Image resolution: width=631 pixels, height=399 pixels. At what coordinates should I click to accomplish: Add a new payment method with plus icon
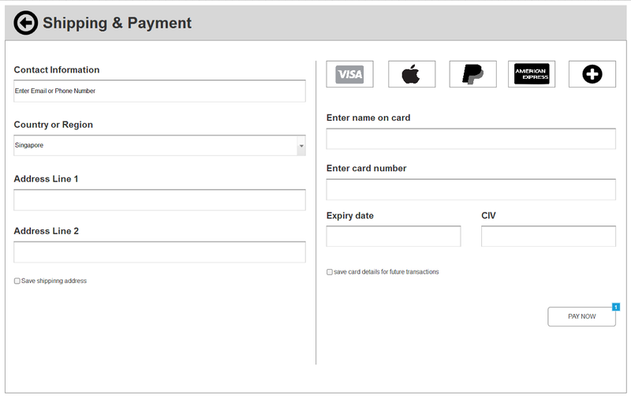pos(592,74)
